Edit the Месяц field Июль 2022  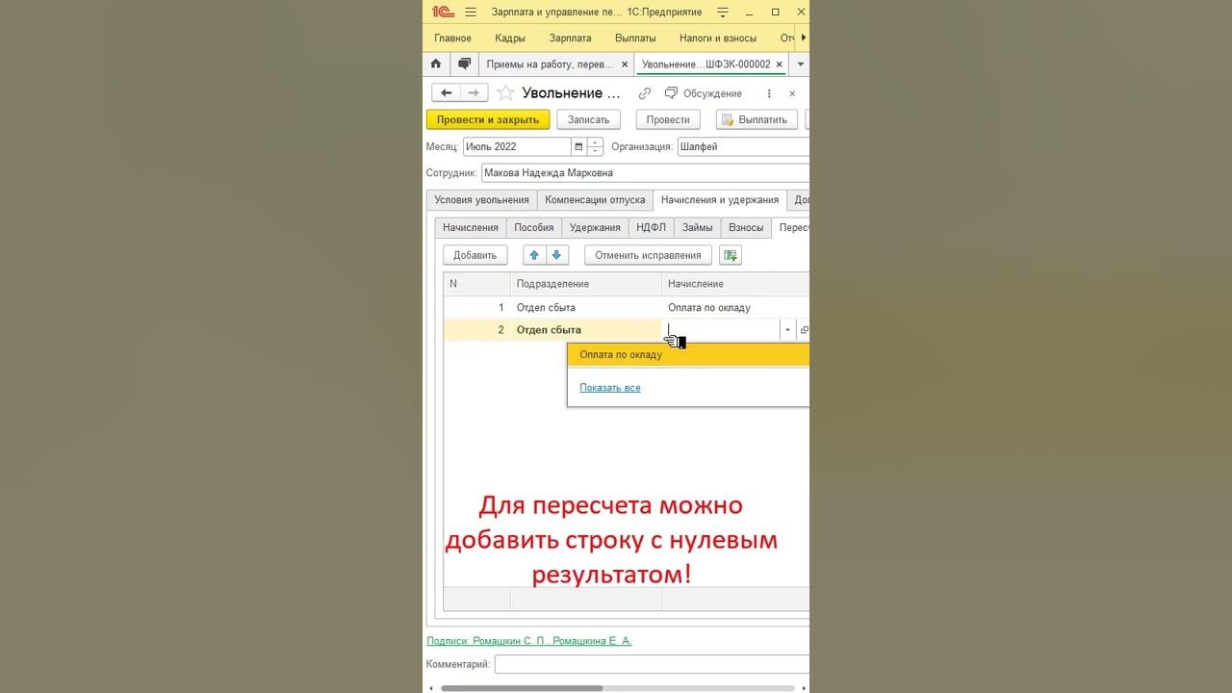pos(518,147)
